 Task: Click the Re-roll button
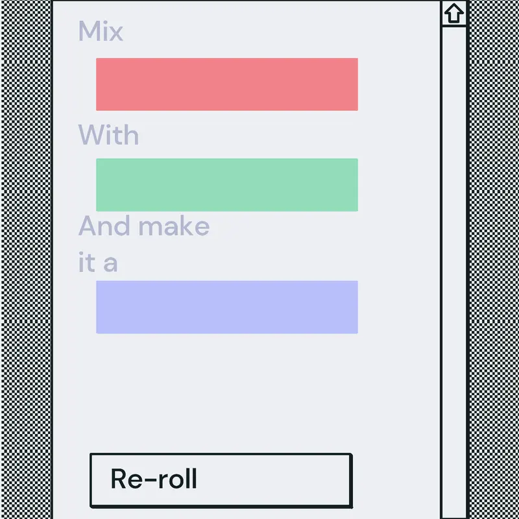pyautogui.click(x=221, y=480)
